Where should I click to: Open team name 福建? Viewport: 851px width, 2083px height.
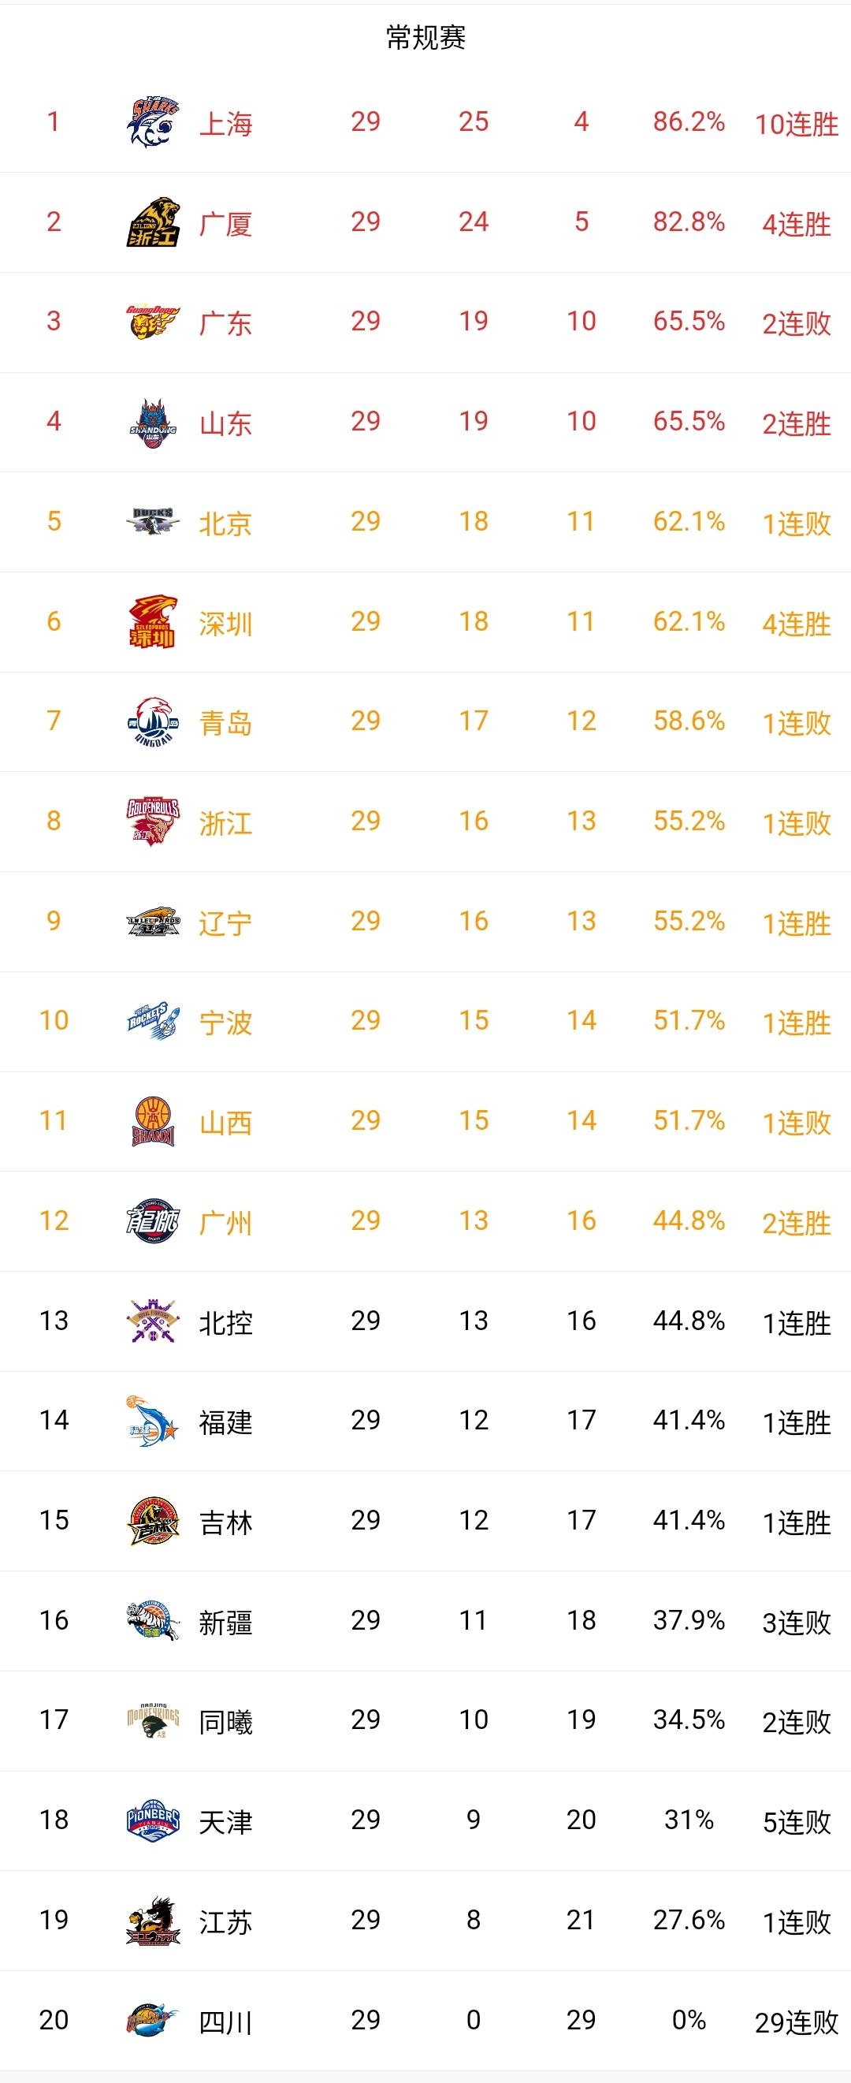pos(225,1422)
